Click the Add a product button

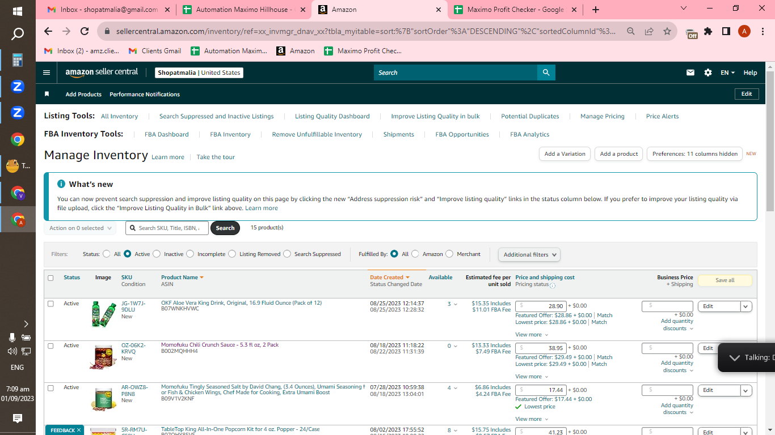pyautogui.click(x=619, y=154)
